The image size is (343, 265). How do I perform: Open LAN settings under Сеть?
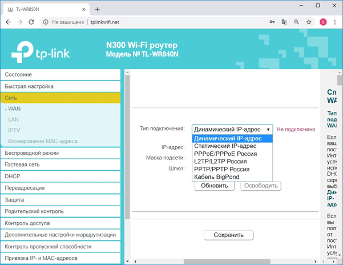[12, 119]
